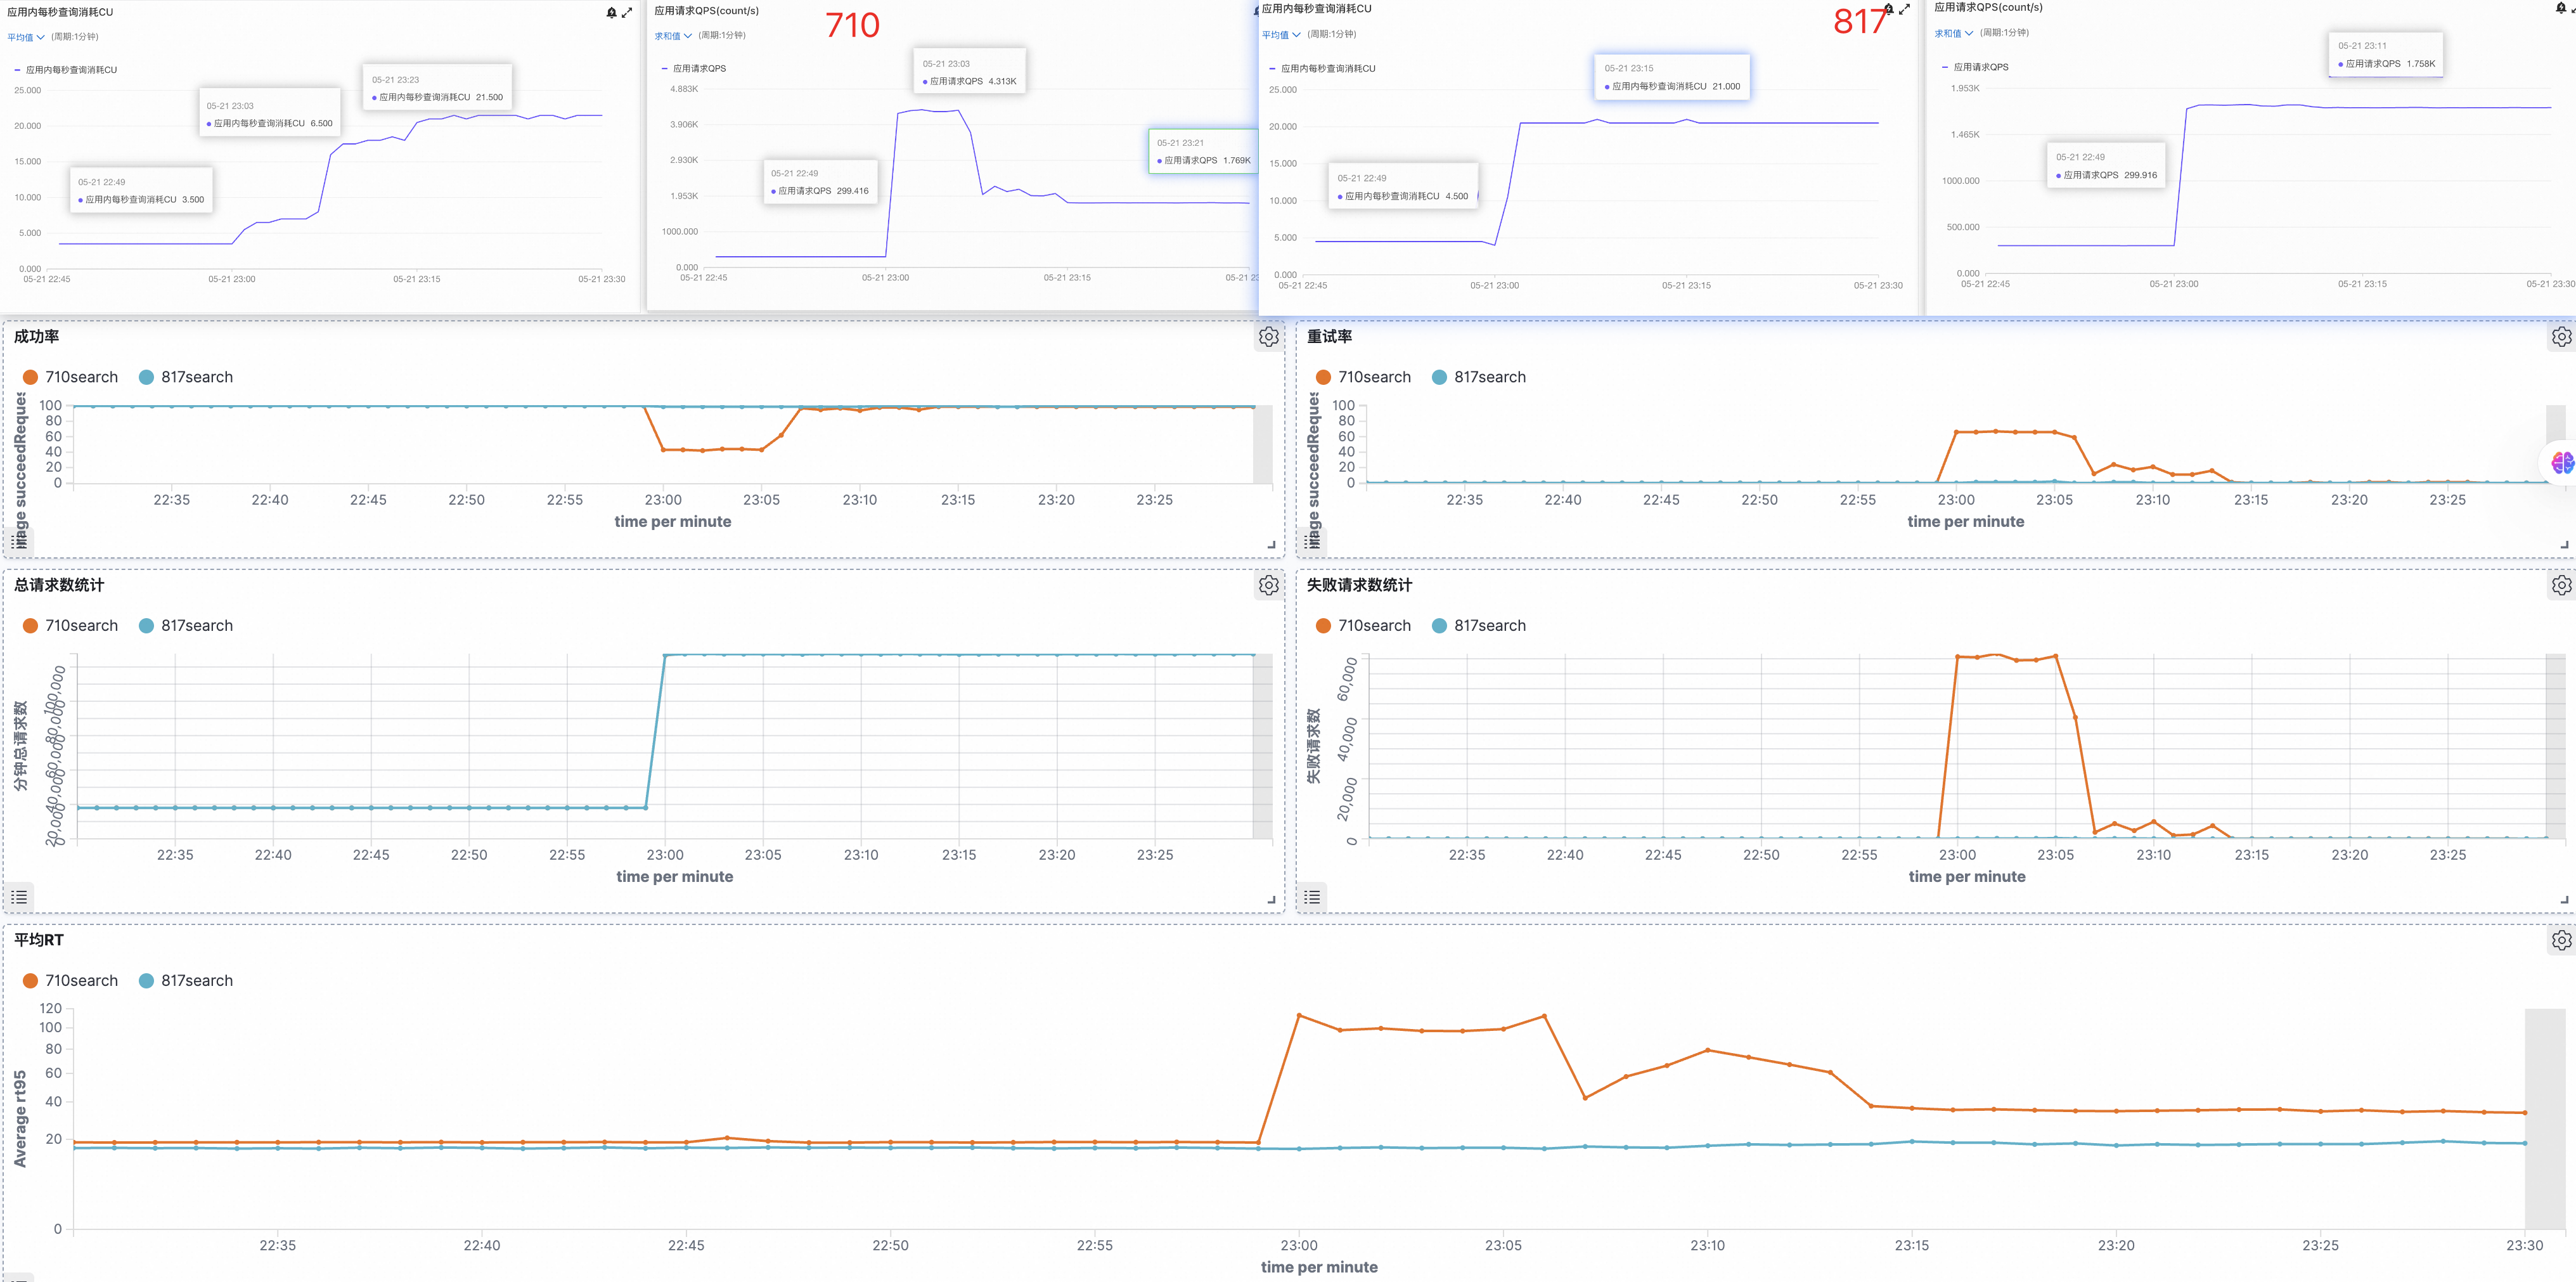Toggle the legend list icon in the 成功率 panel
2576x1282 pixels.
click(x=19, y=542)
